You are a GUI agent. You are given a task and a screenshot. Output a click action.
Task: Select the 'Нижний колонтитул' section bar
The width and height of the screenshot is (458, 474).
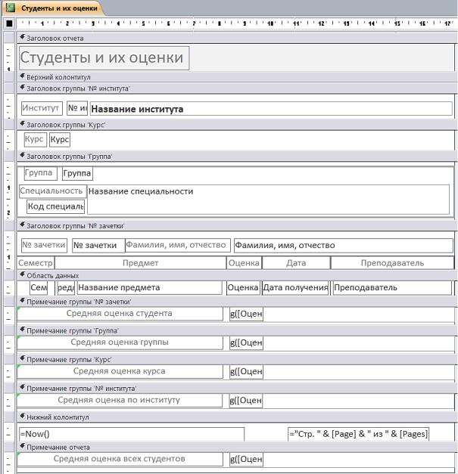click(237, 417)
